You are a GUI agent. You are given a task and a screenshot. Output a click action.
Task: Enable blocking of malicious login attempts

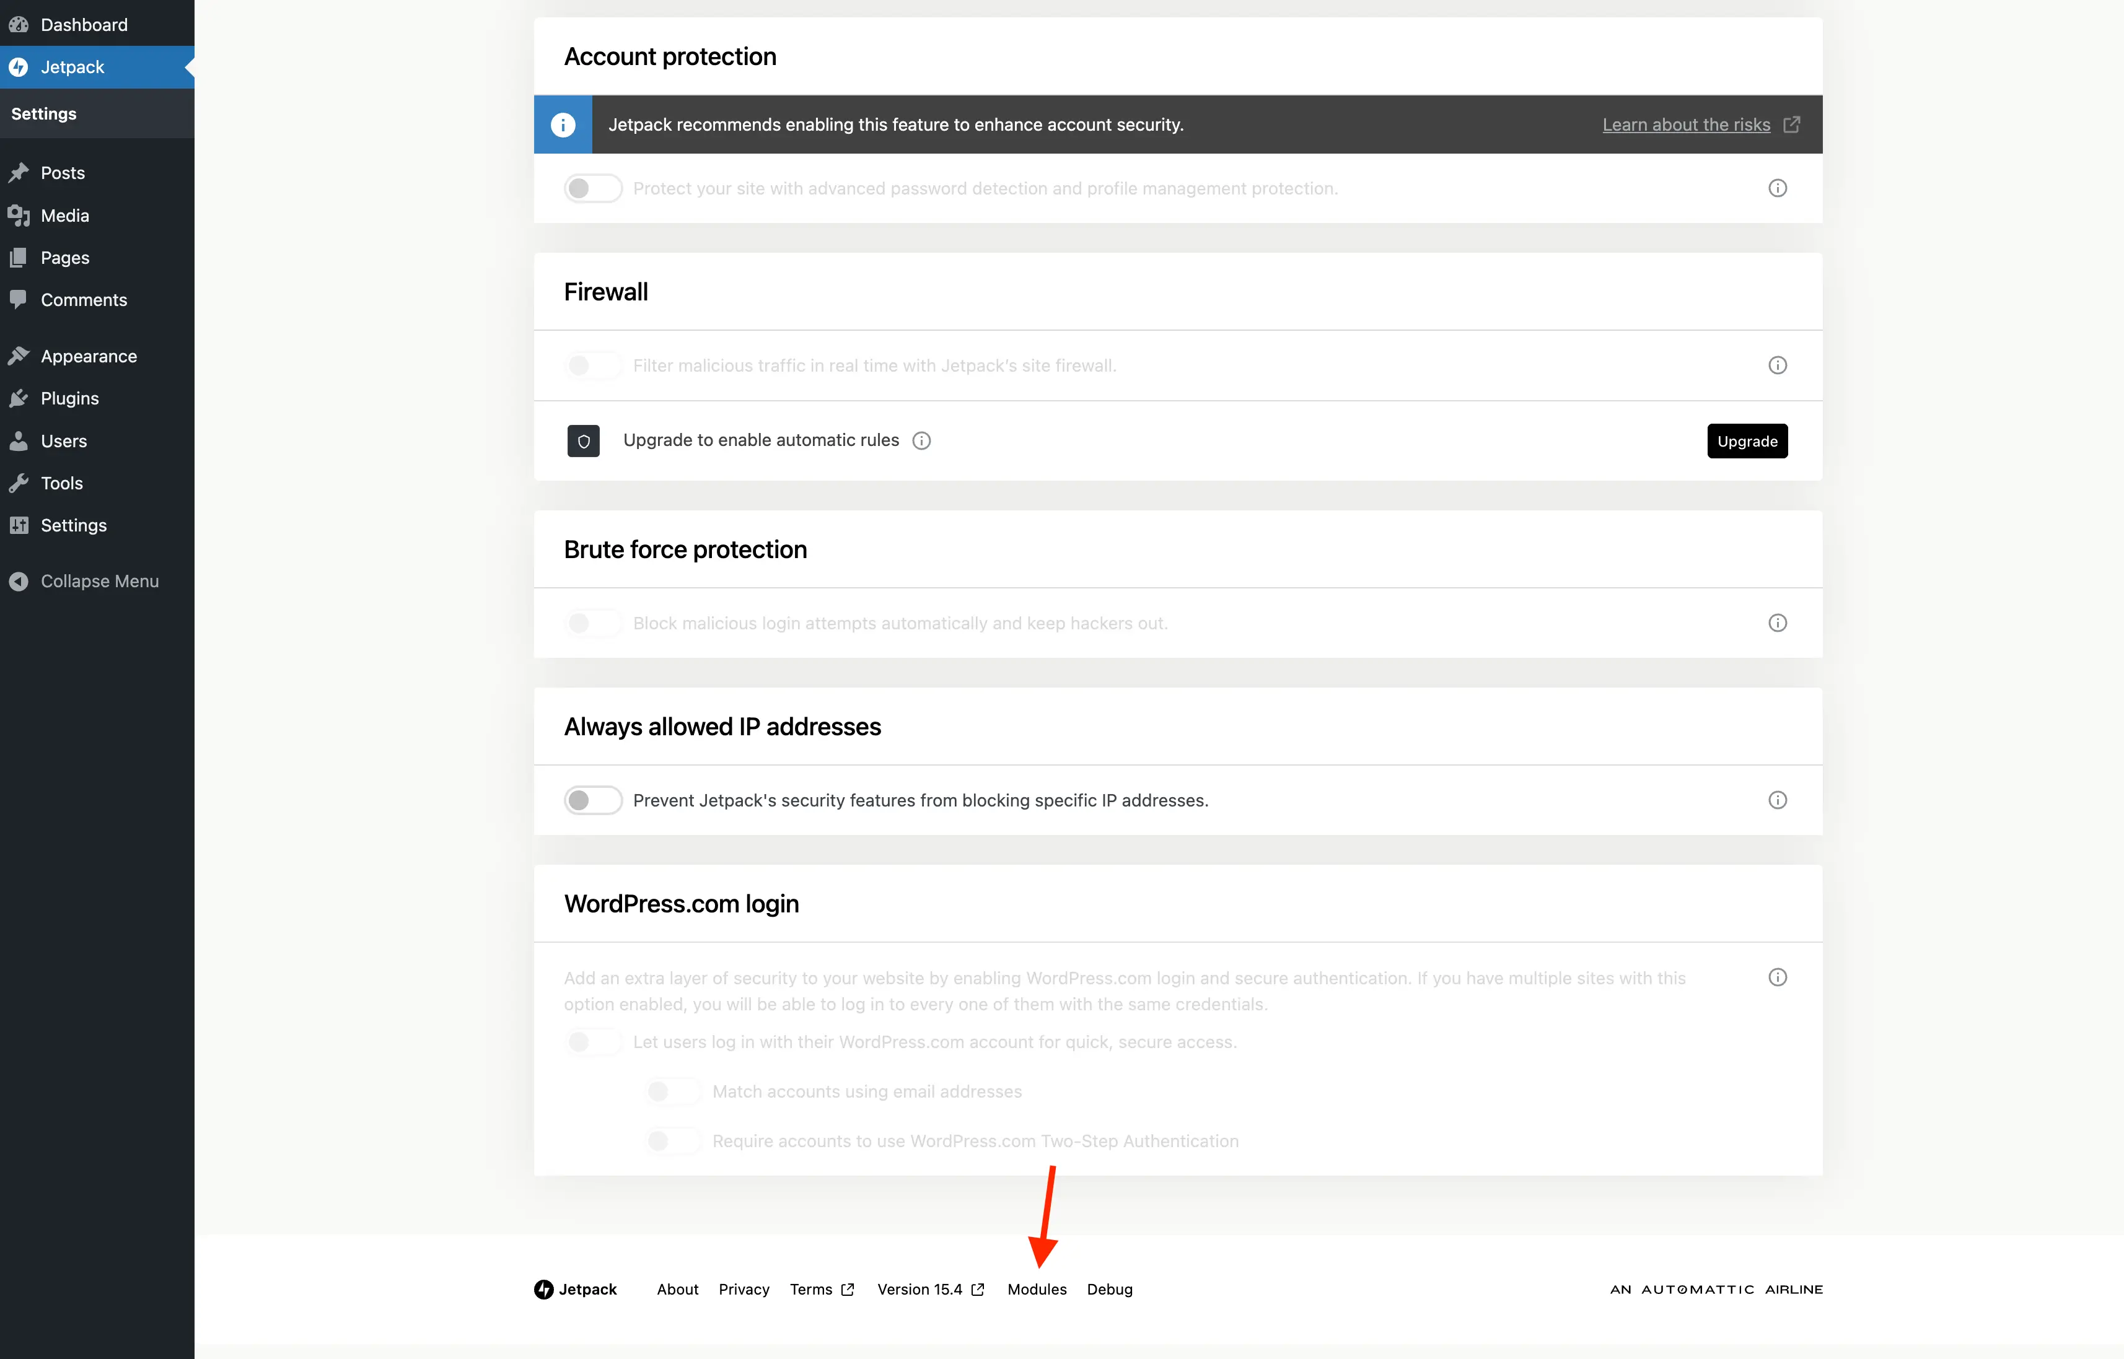(x=592, y=622)
